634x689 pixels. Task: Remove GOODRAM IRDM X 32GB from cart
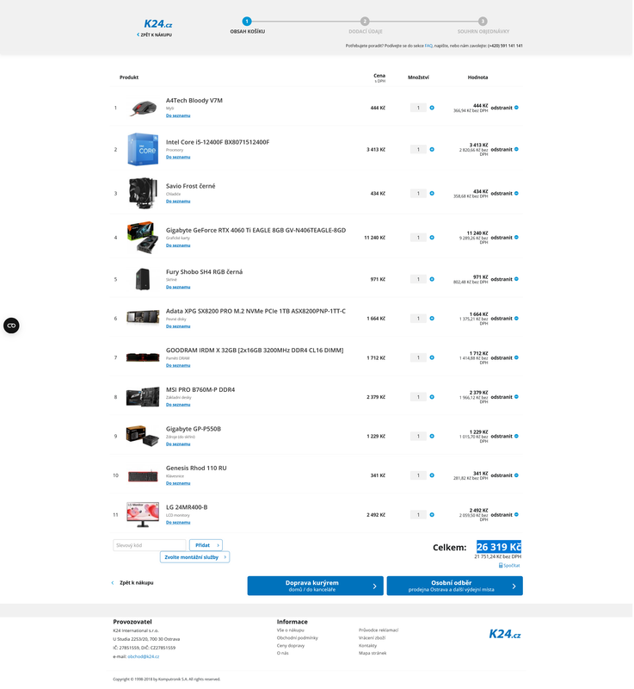pos(506,358)
